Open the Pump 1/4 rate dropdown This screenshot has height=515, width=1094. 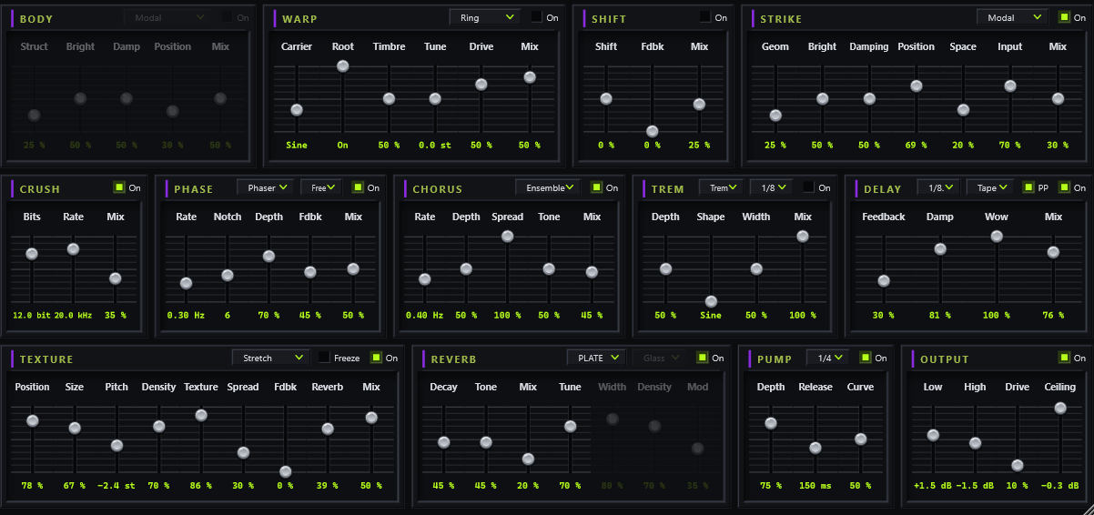point(827,358)
